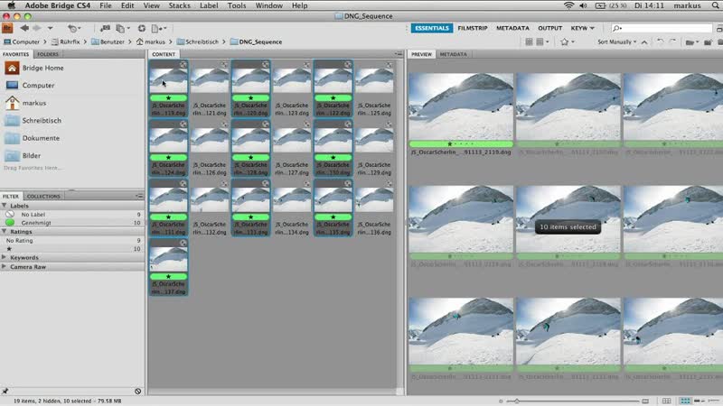Go back with the left arrow button
This screenshot has width=723, height=406.
click(x=24, y=28)
